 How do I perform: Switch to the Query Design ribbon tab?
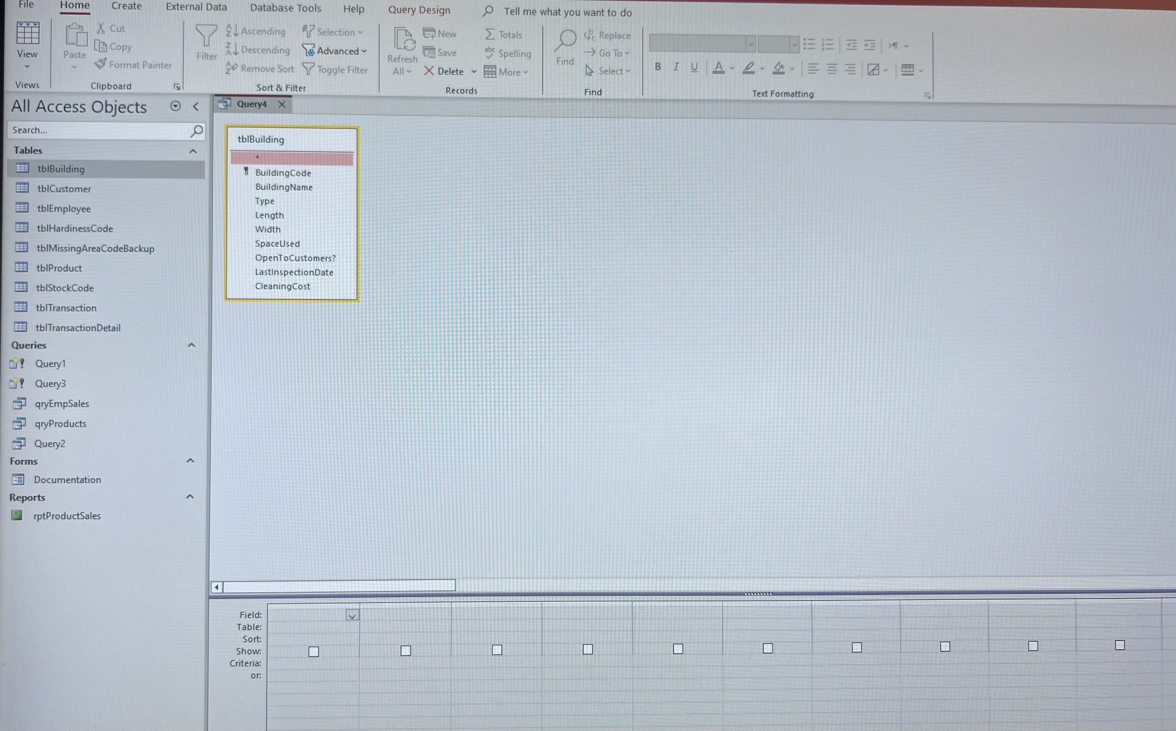point(419,10)
